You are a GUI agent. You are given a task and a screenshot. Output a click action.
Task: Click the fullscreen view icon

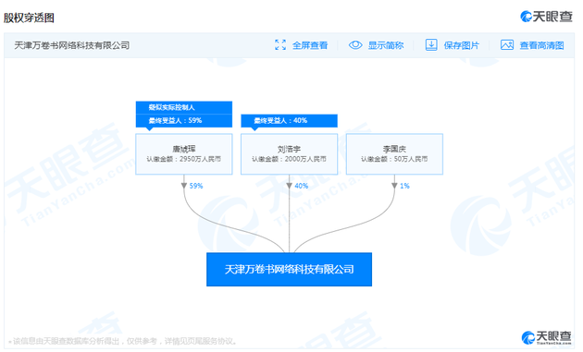pyautogui.click(x=280, y=45)
